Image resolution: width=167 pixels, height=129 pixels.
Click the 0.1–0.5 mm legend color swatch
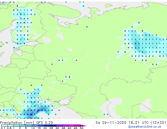click(x=4, y=126)
